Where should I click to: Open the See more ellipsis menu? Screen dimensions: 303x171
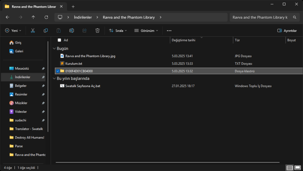(169, 31)
